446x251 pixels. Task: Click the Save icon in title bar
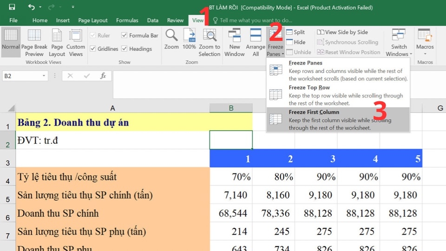[12, 7]
